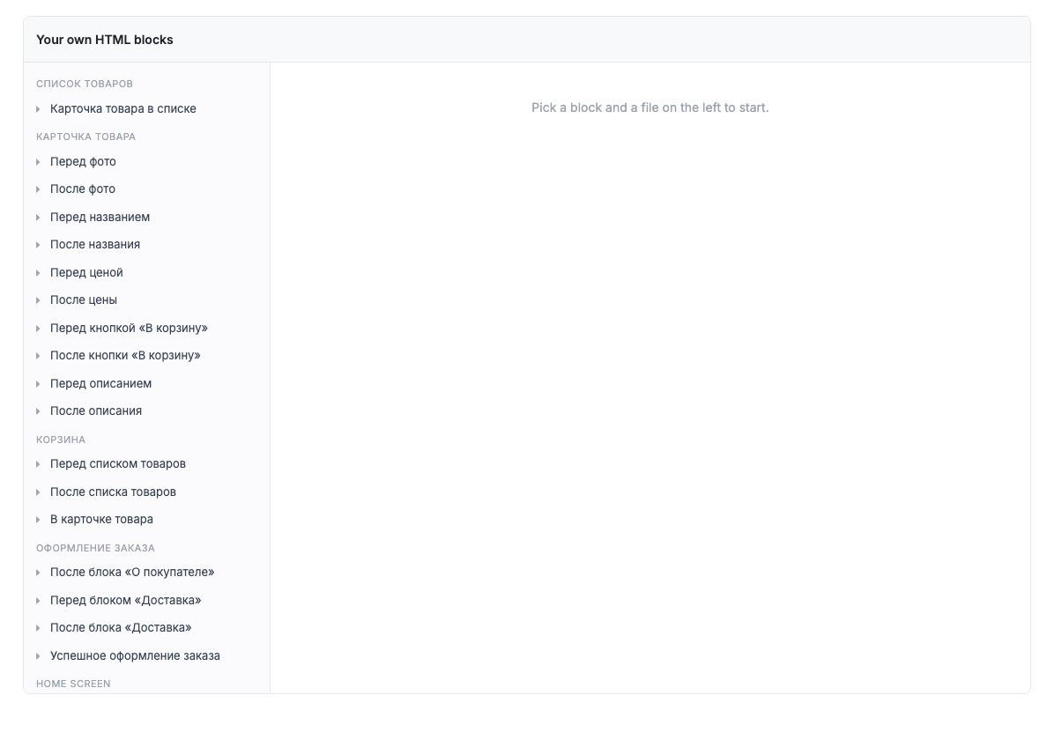Select После списка товаров in Корзина

[113, 492]
